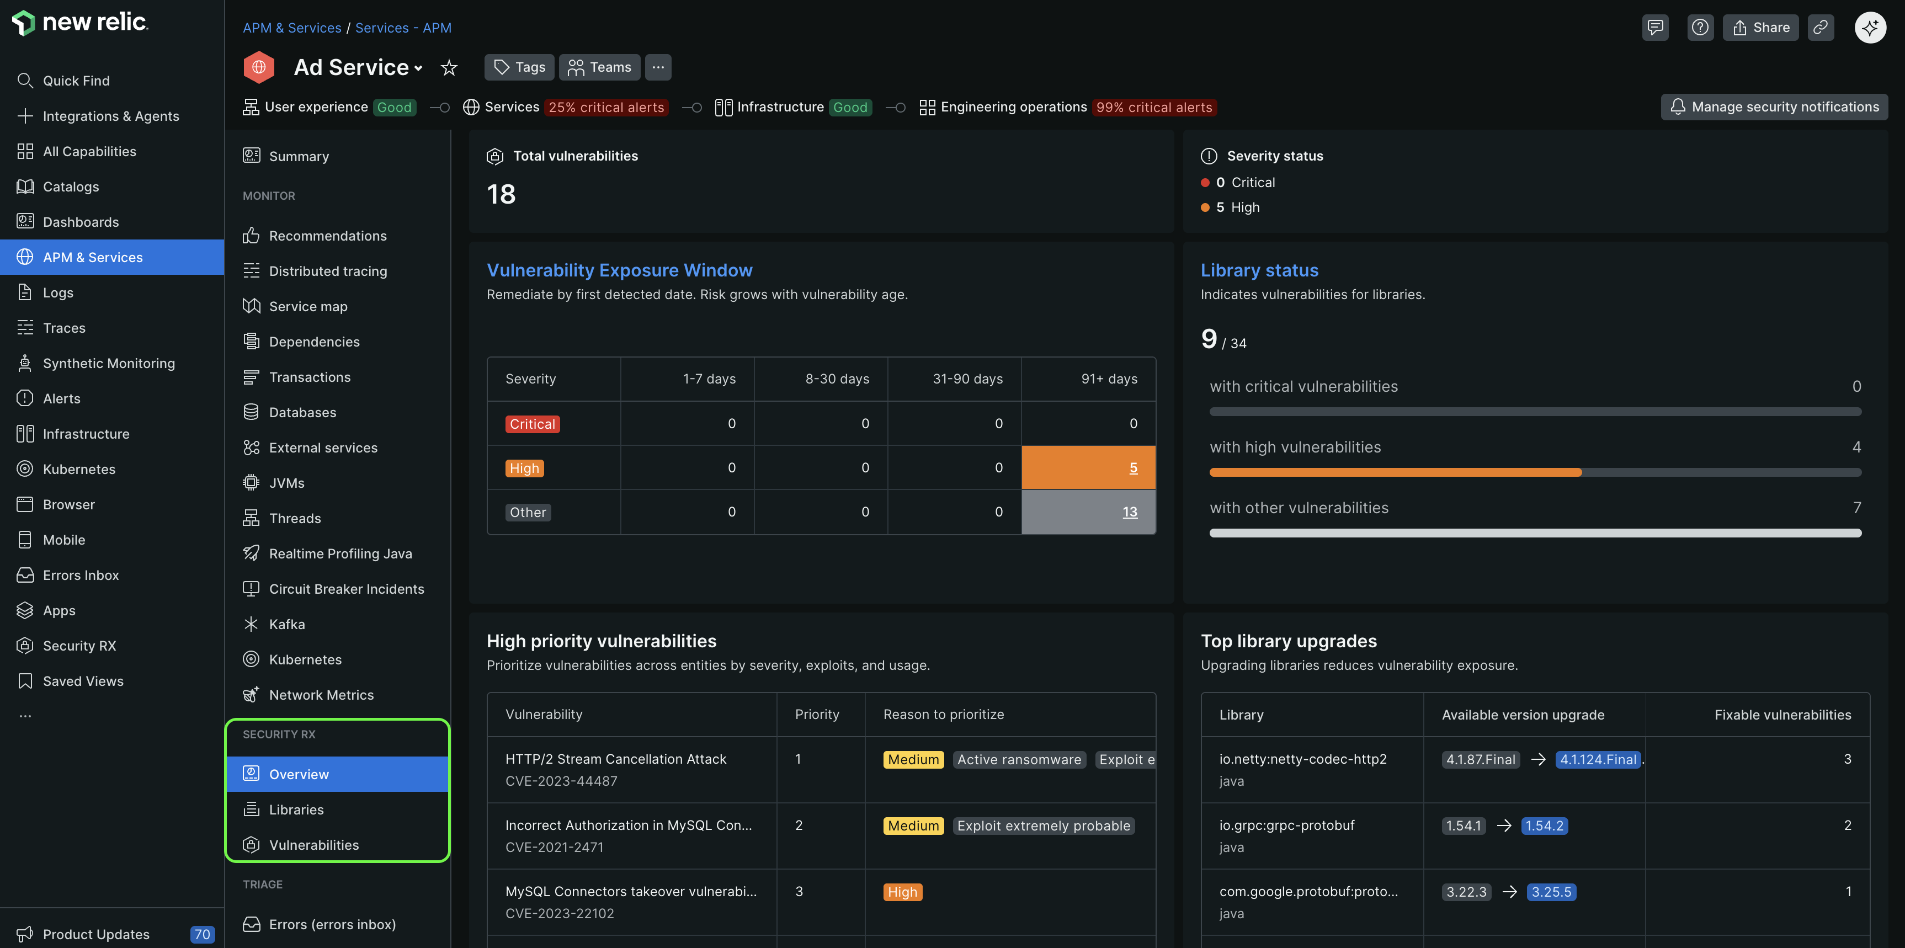Select the CVE-2023-44487 vulnerability row
Viewport: 1905px width, 948px height.
(615, 769)
